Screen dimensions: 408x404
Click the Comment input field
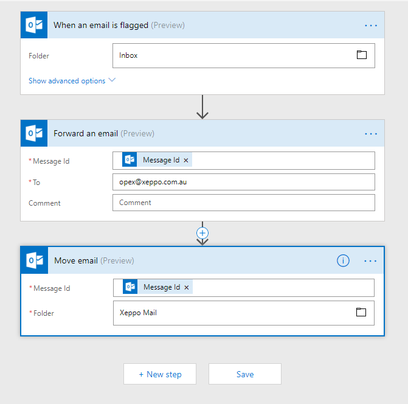click(x=243, y=203)
